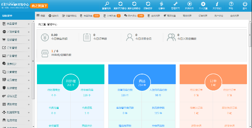The image size is (252, 128).
Task: Open the 会员提现 1个 link
Action: coord(87,110)
